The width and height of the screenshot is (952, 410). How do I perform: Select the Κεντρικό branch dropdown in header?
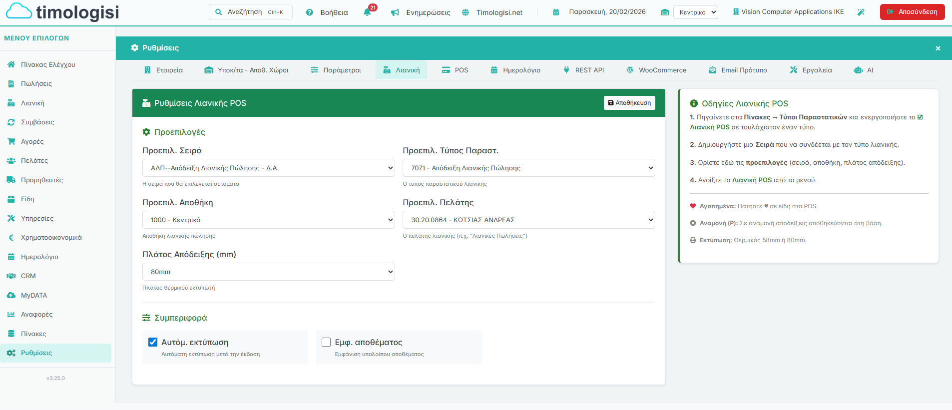[695, 12]
